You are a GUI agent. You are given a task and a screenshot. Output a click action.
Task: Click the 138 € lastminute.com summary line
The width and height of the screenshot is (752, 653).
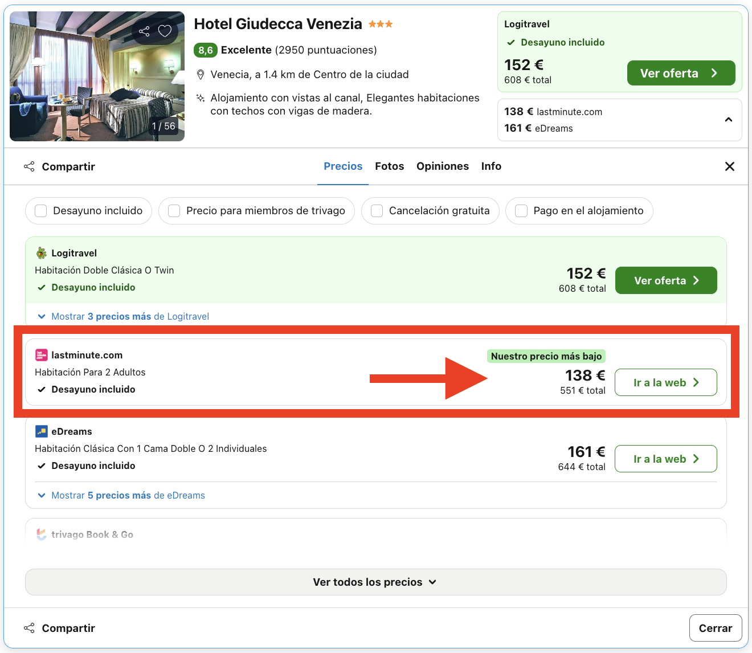[553, 112]
